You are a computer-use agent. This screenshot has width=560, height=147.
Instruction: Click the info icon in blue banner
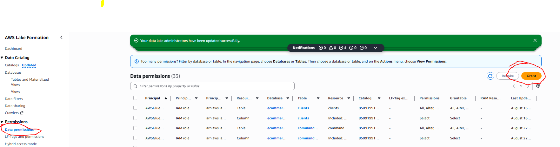(x=137, y=62)
